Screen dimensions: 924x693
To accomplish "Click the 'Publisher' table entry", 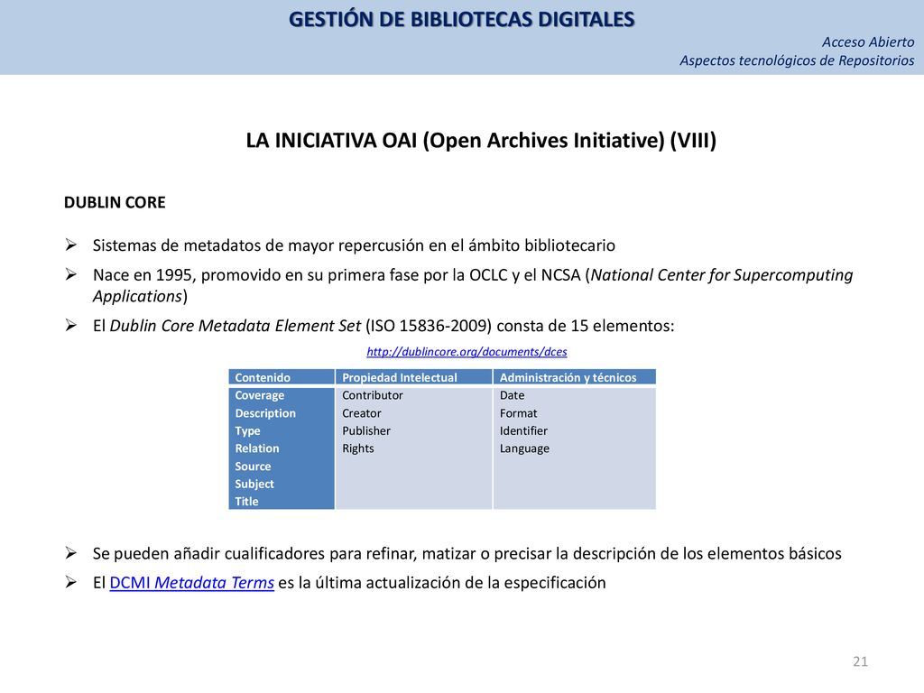I will [x=366, y=430].
